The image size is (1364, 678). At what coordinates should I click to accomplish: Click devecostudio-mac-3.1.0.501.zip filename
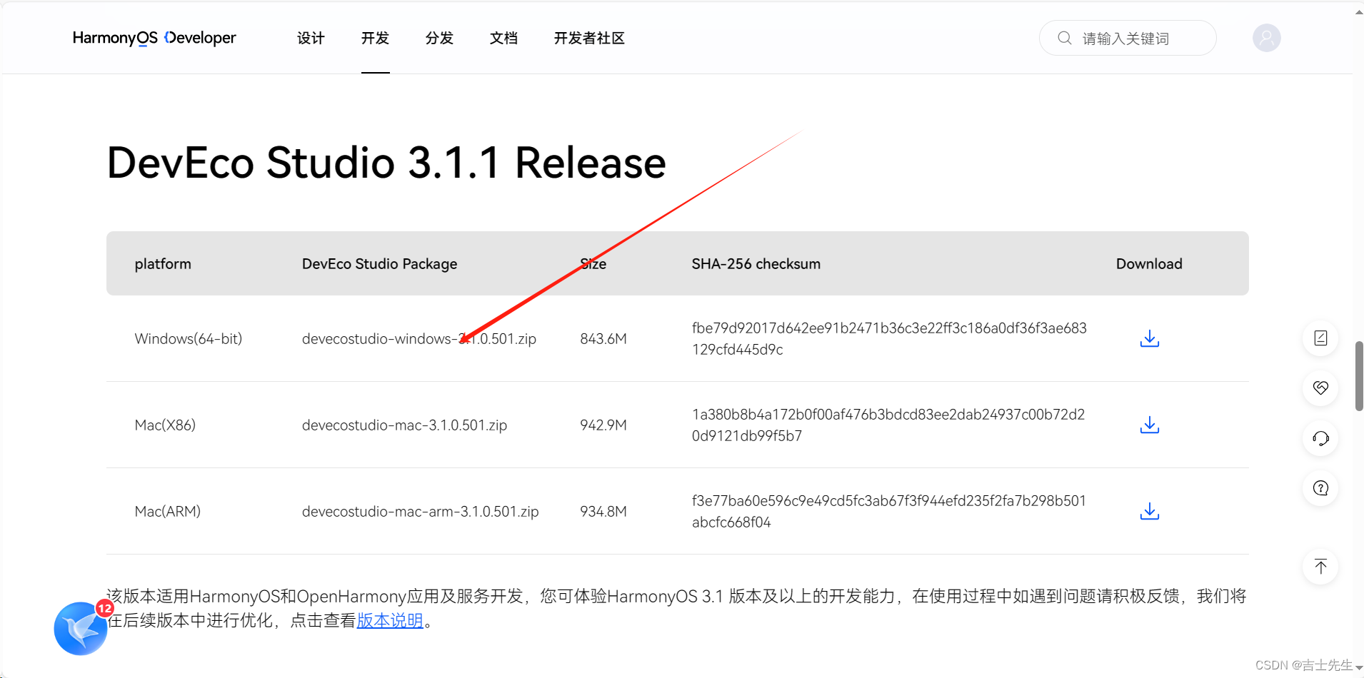pos(404,425)
